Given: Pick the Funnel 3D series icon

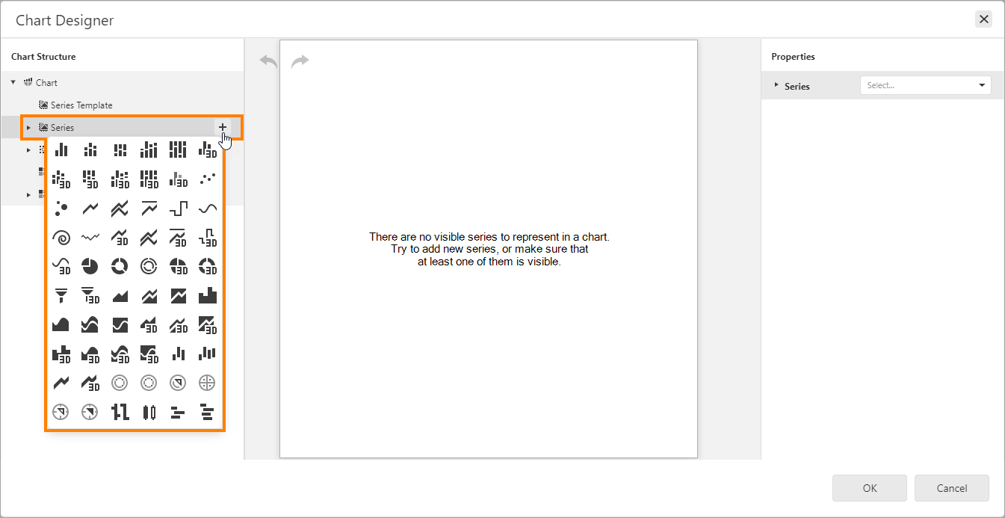Looking at the screenshot, I should [90, 295].
